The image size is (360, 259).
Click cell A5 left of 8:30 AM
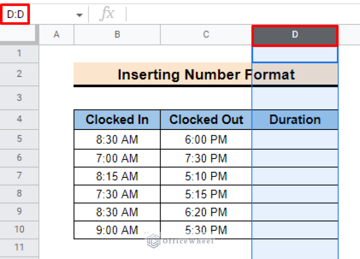[x=56, y=139]
